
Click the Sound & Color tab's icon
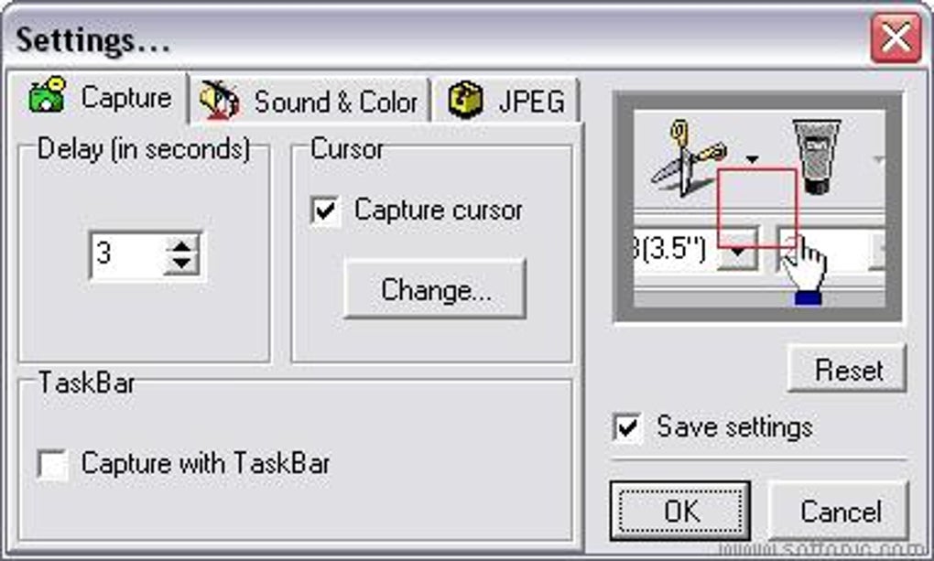219,100
